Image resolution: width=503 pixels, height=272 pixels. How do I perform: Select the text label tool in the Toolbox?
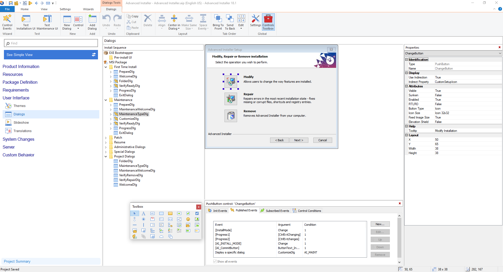143,213
